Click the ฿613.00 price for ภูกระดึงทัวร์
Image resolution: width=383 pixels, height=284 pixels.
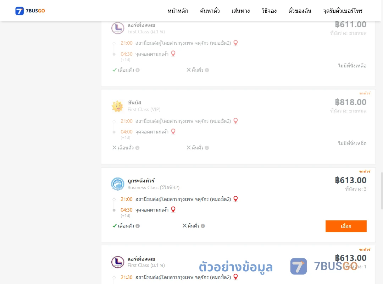click(x=350, y=181)
